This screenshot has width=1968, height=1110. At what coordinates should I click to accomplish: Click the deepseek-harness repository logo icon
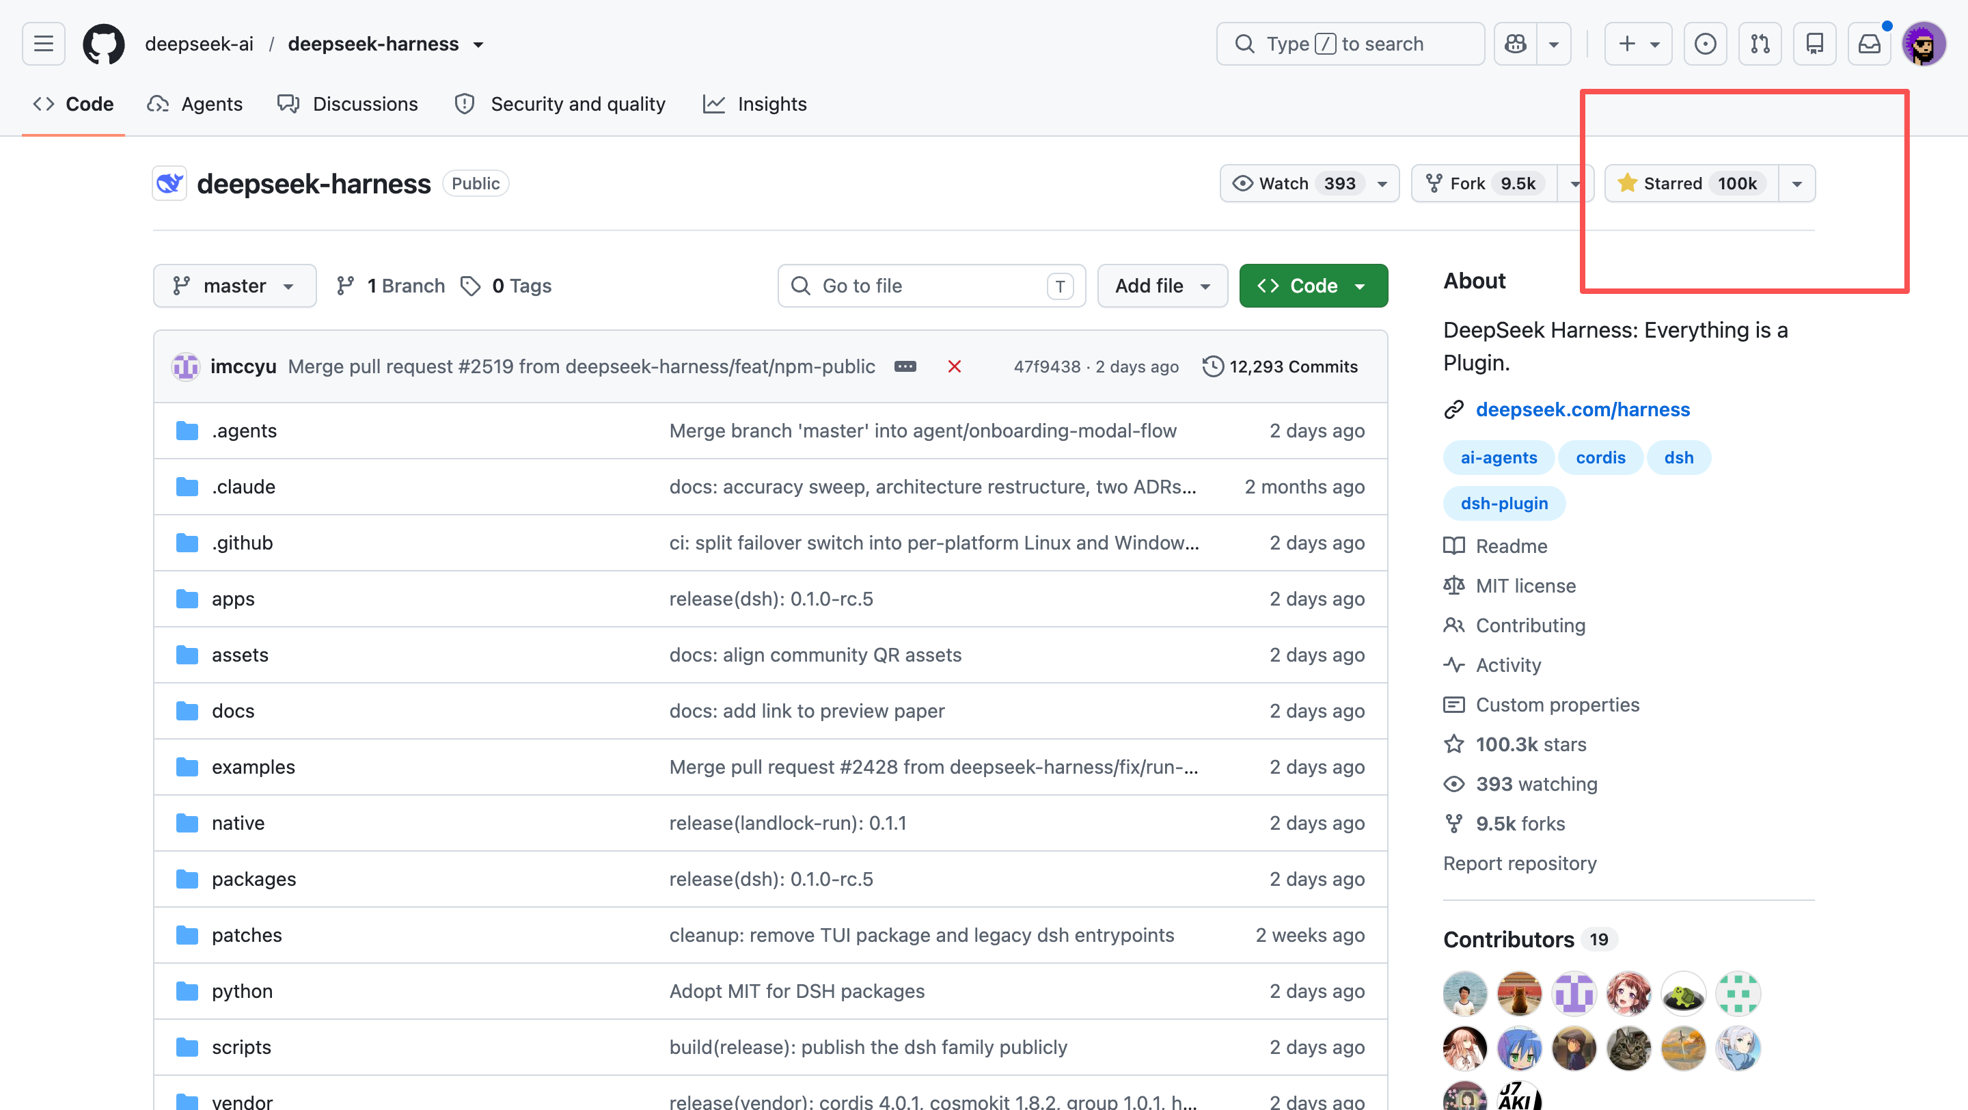coord(169,183)
